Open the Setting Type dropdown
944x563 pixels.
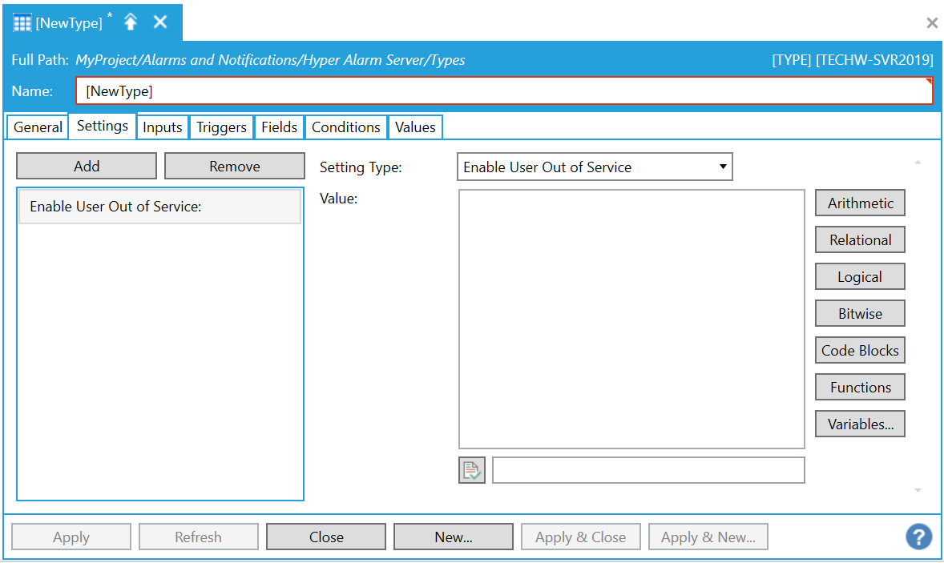[595, 167]
